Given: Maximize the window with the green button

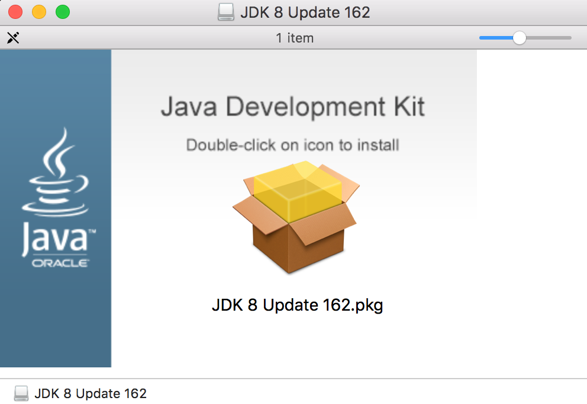Looking at the screenshot, I should 63,12.
